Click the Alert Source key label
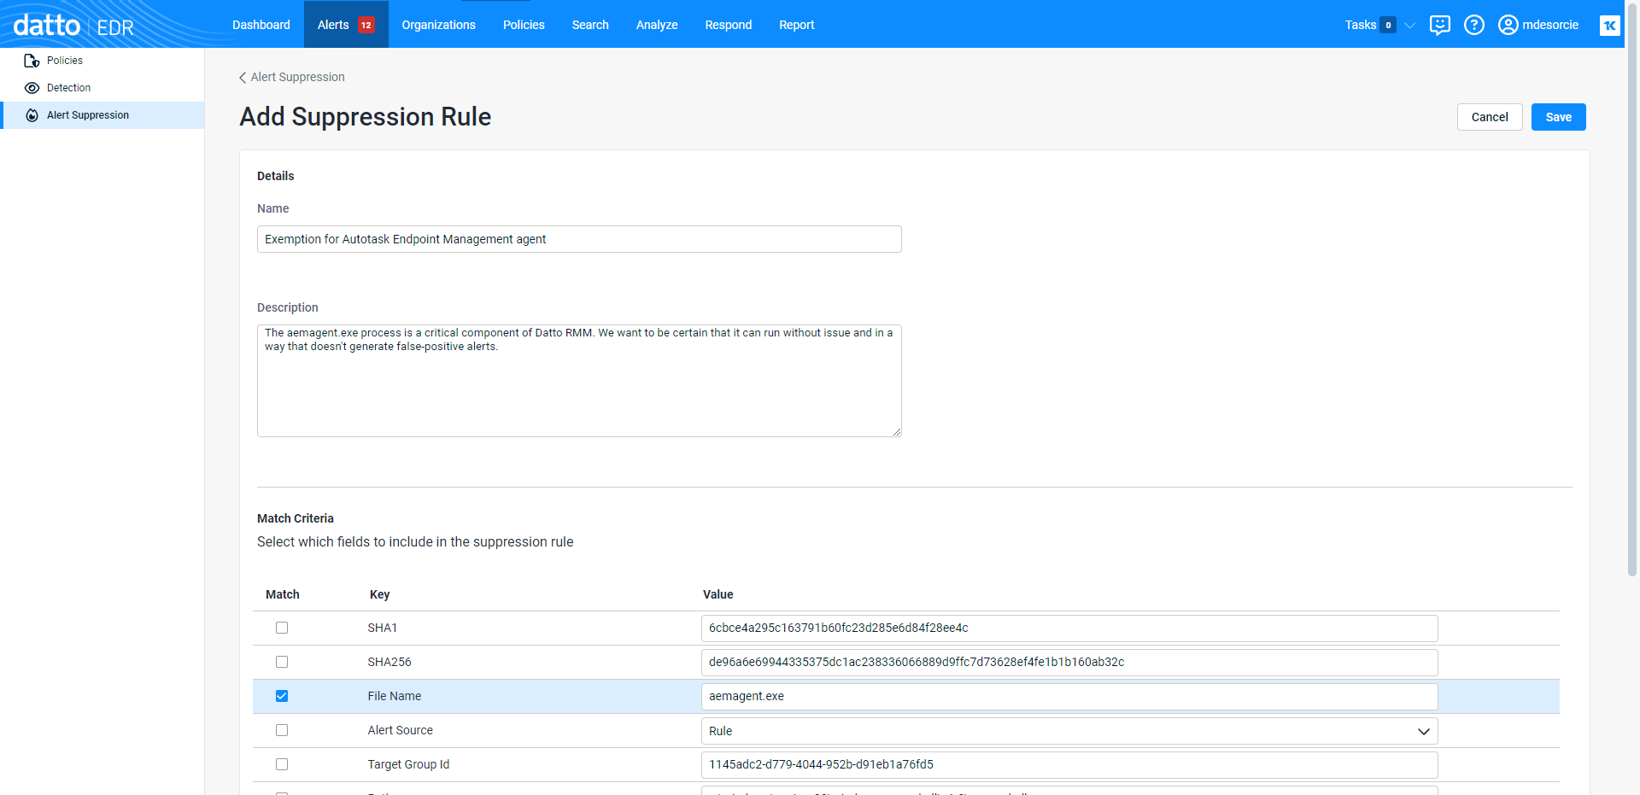The image size is (1640, 795). pyautogui.click(x=401, y=730)
